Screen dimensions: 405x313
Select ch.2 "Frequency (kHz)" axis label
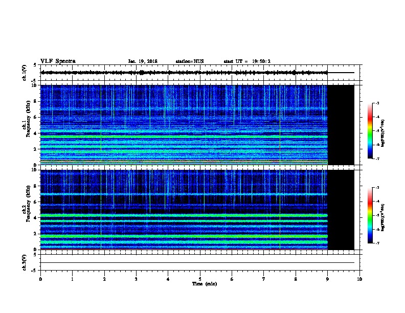pyautogui.click(x=28, y=204)
